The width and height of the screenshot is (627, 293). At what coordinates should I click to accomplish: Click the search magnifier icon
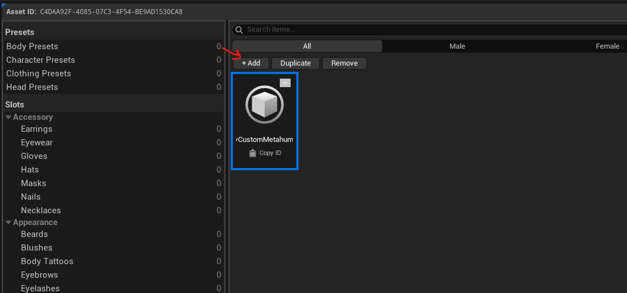tap(239, 29)
